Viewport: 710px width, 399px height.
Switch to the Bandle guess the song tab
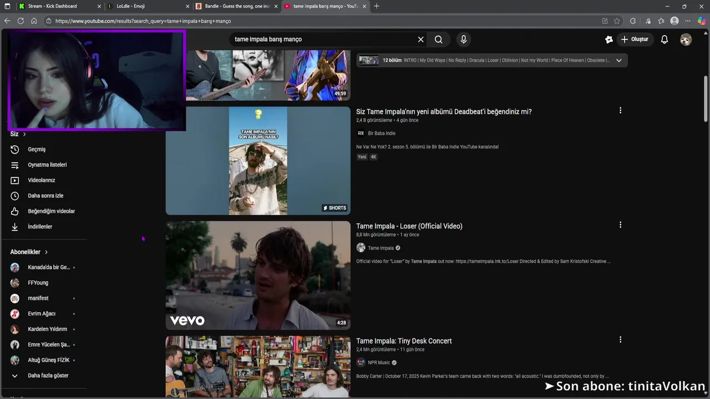[x=237, y=6]
